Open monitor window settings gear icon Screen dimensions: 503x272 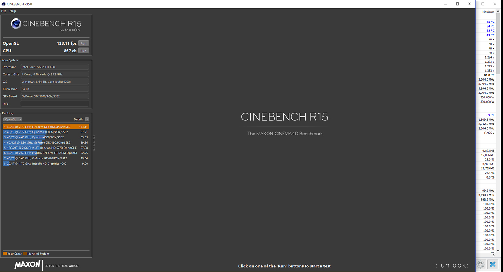click(x=481, y=265)
